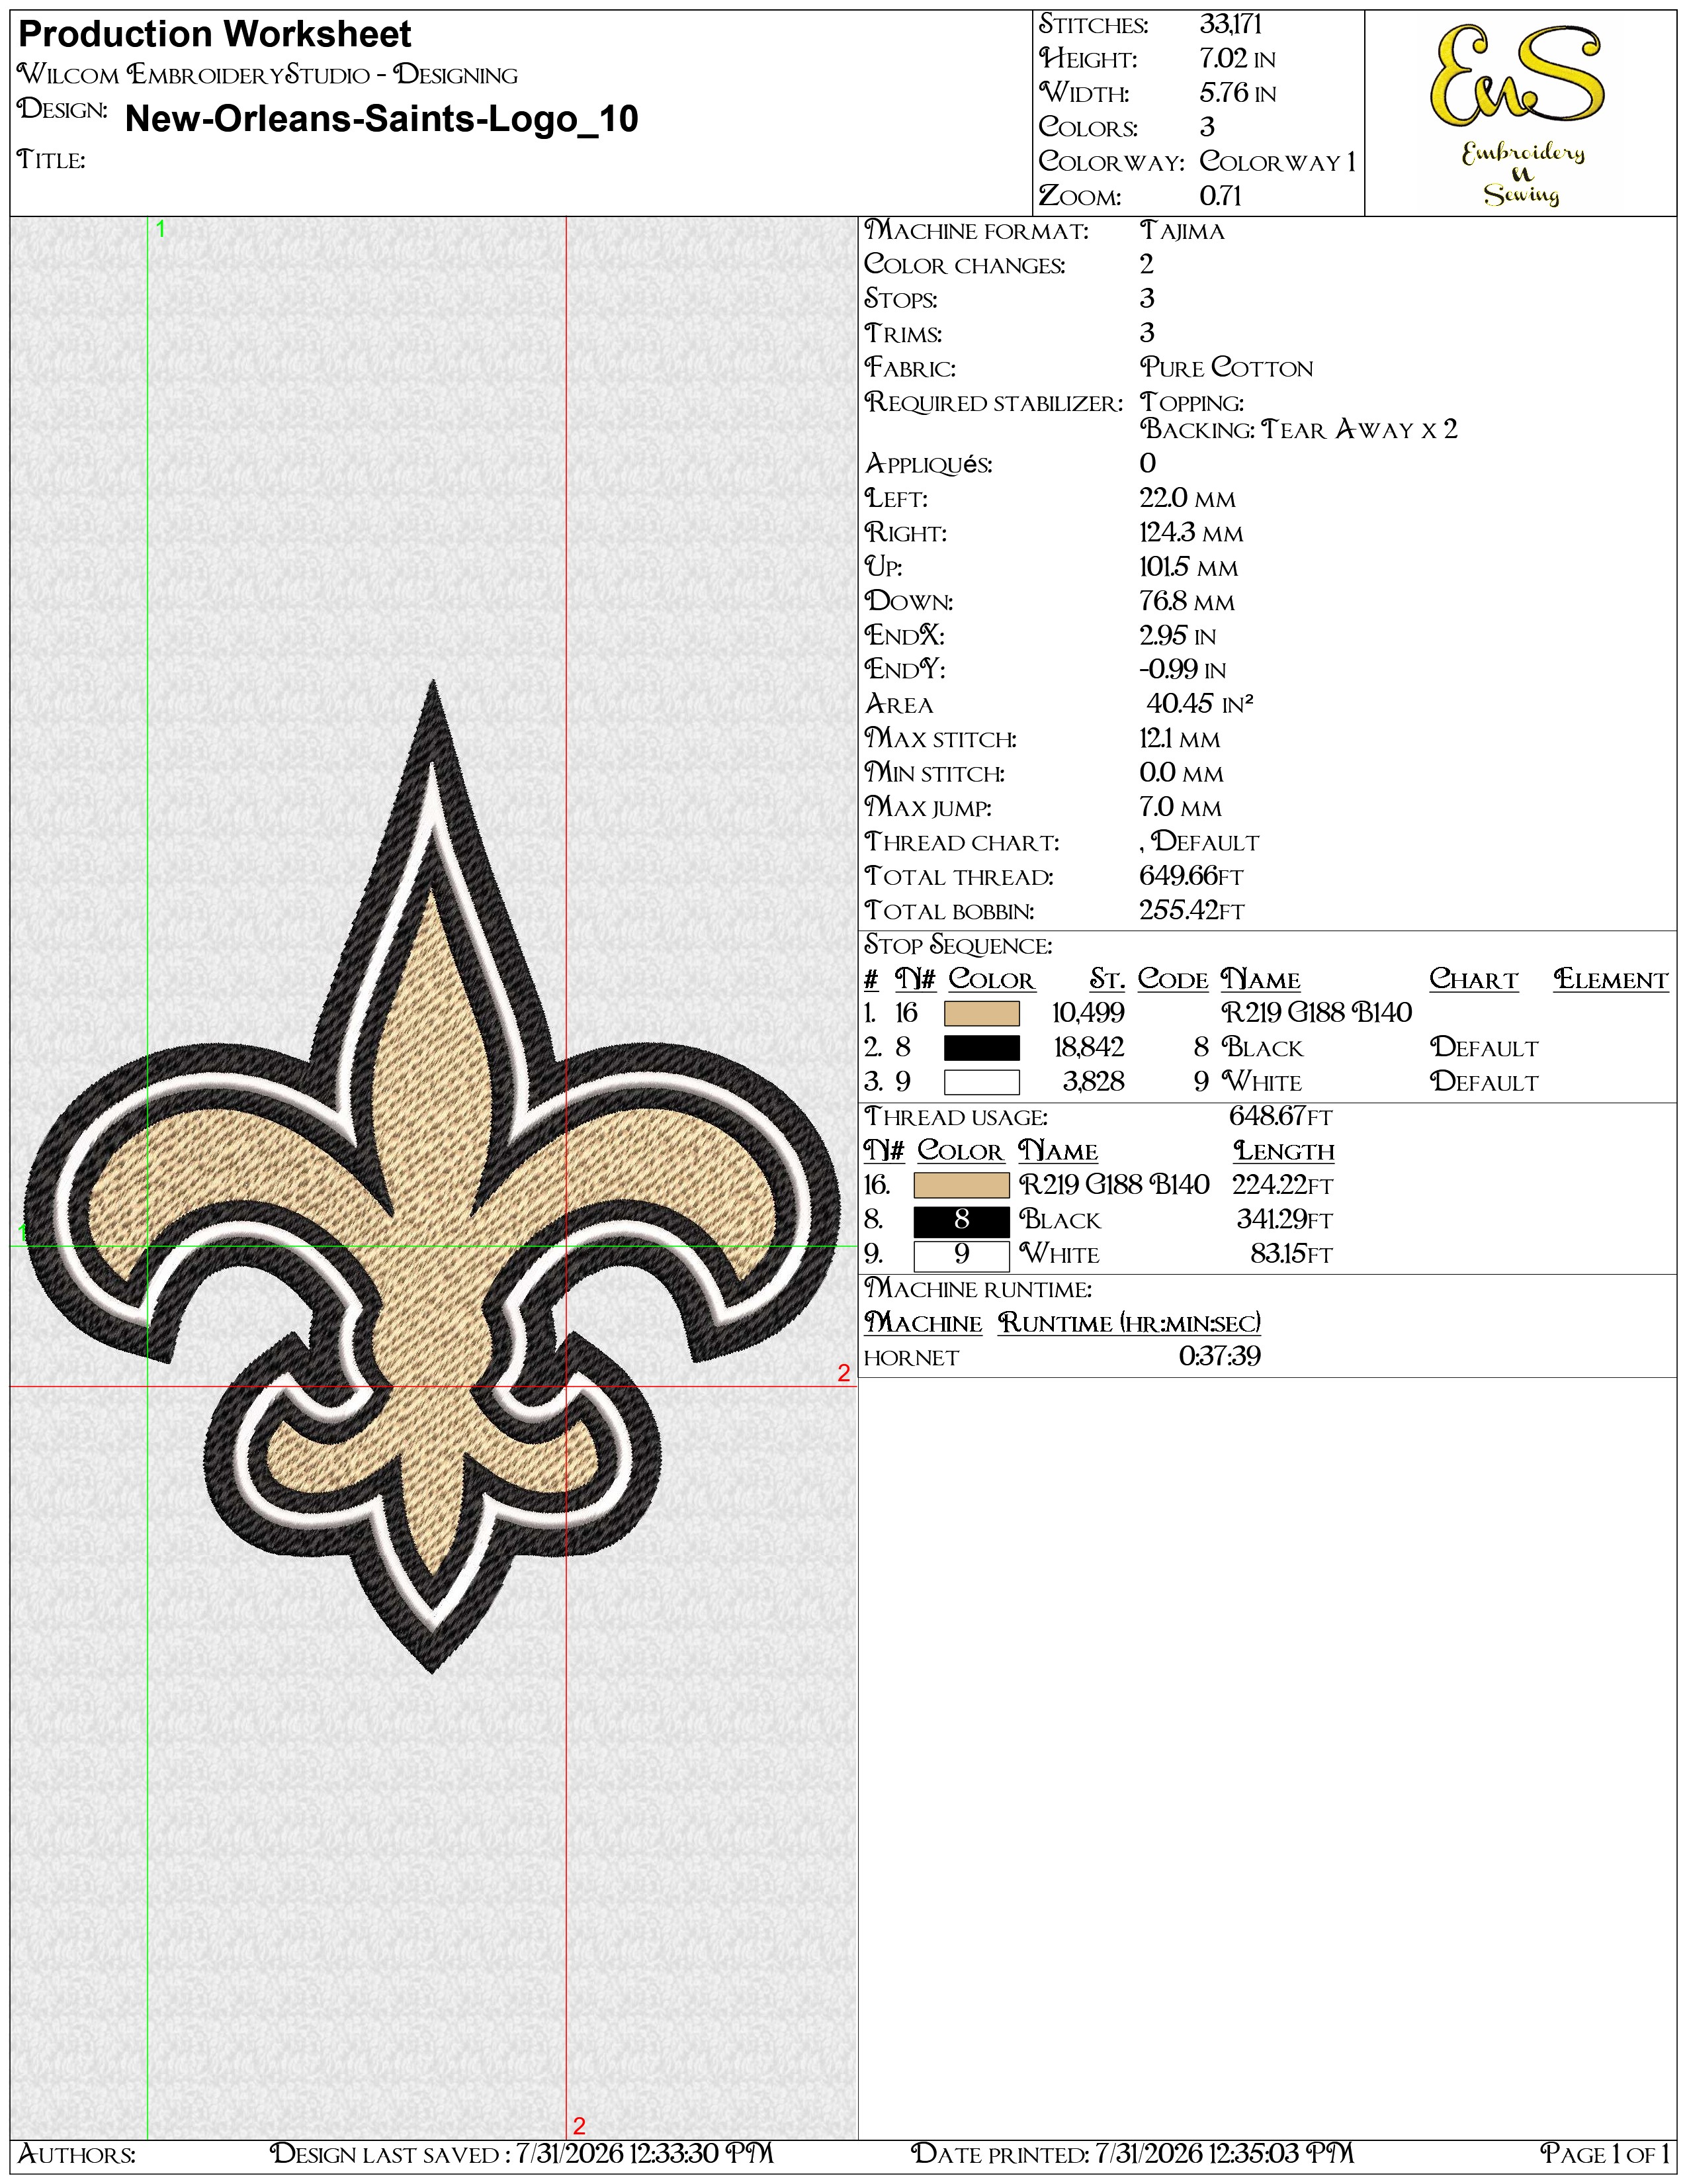Select the Area value "40.45 in²"
Viewport: 1687px width, 2184px height.
(x=1199, y=704)
